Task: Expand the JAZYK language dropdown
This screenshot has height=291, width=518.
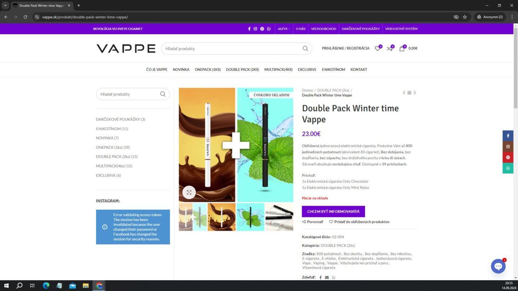Action: tap(284, 29)
